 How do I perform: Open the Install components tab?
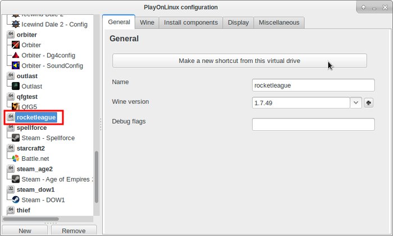(x=191, y=22)
